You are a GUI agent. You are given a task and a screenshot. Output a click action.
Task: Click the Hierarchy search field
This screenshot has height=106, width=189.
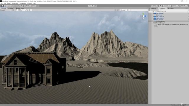pos(173,10)
